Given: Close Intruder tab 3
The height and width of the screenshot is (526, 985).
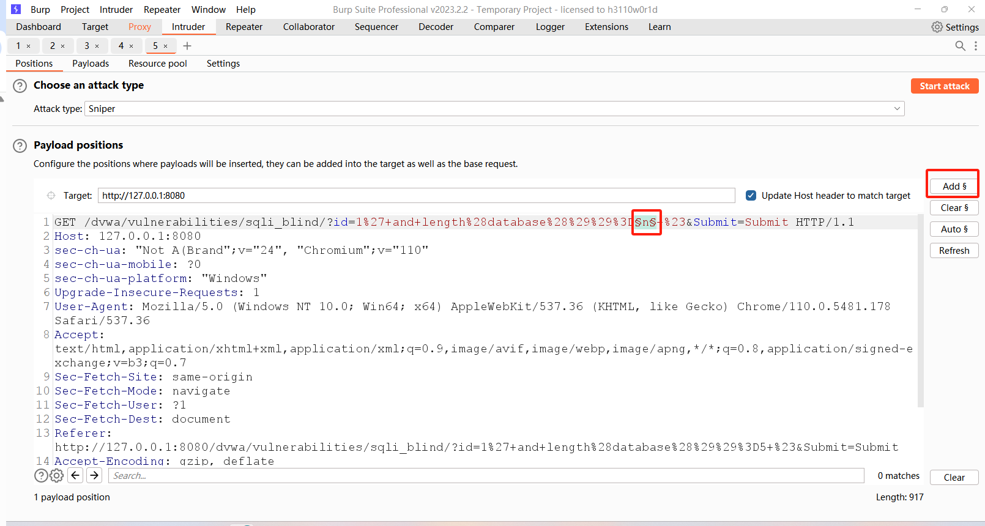Looking at the screenshot, I should point(97,46).
